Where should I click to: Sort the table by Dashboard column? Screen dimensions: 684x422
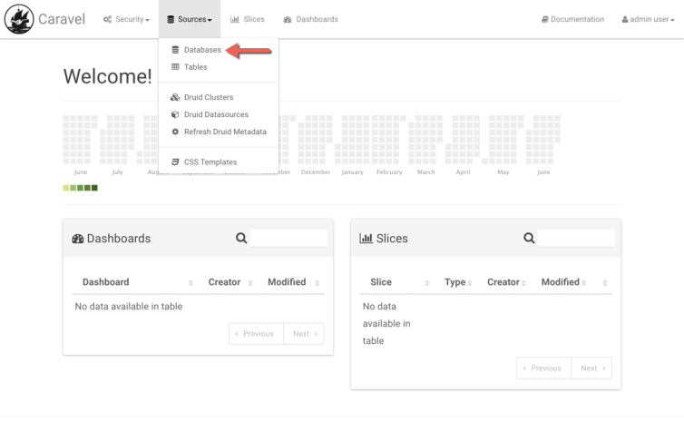tap(106, 282)
